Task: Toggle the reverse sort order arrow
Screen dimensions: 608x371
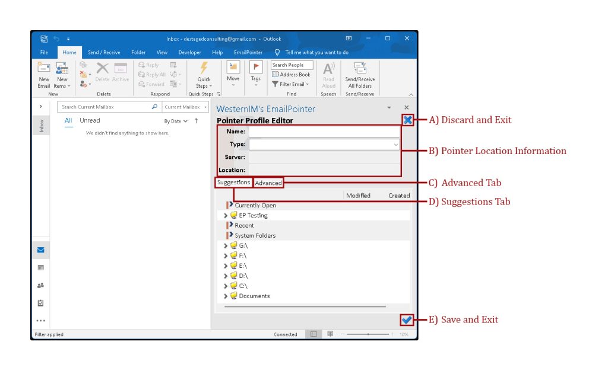Action: (x=196, y=121)
